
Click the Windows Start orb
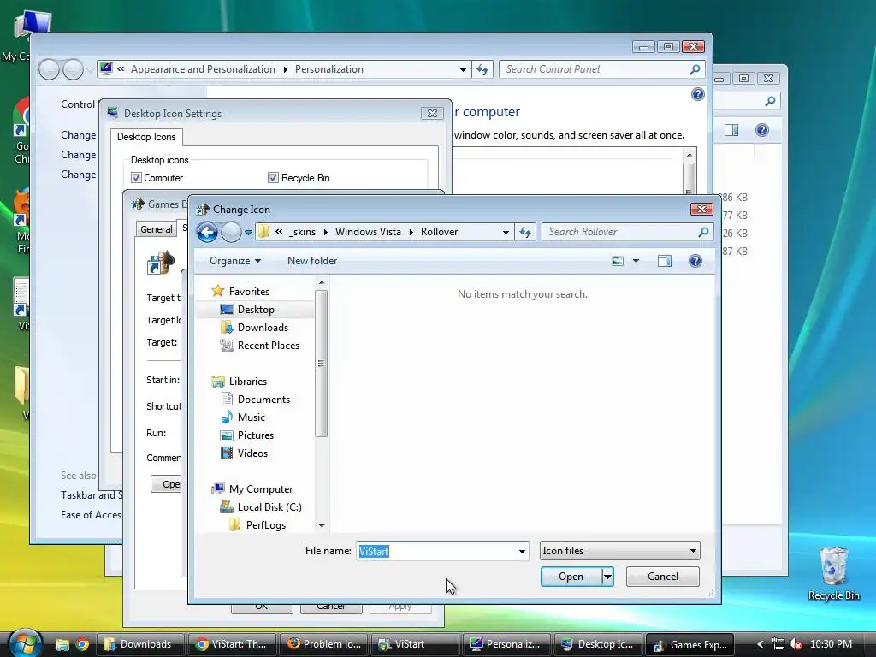click(x=25, y=643)
